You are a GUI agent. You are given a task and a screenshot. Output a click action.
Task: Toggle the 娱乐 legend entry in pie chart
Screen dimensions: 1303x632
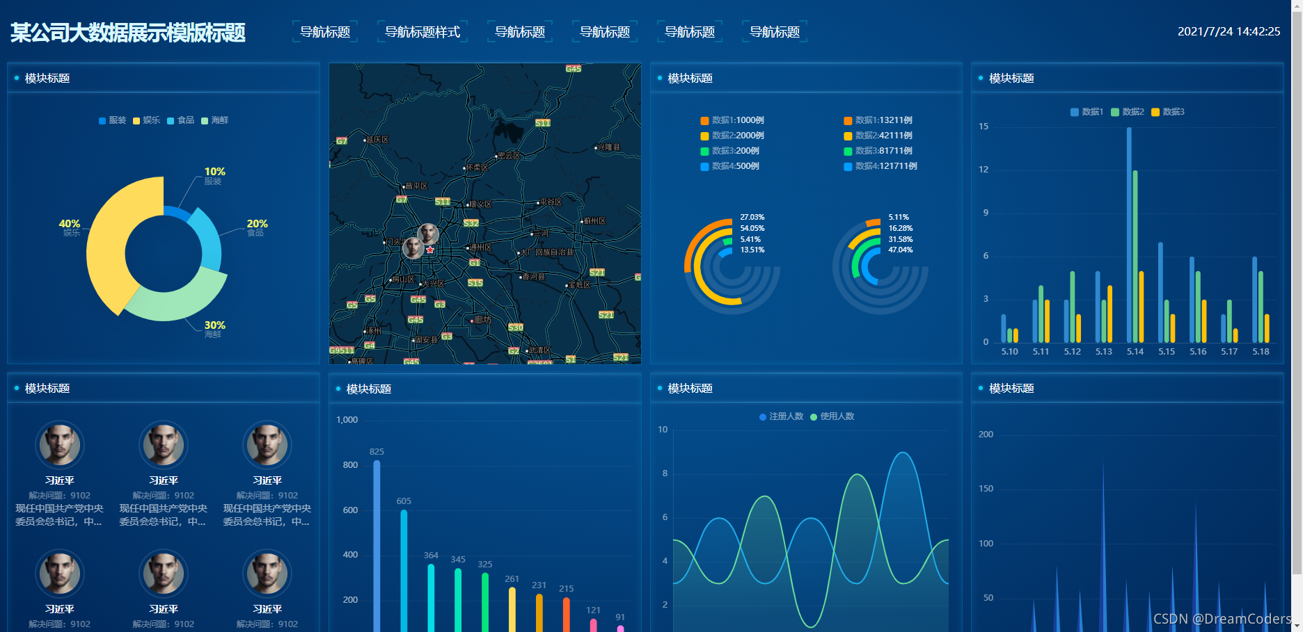click(x=147, y=120)
